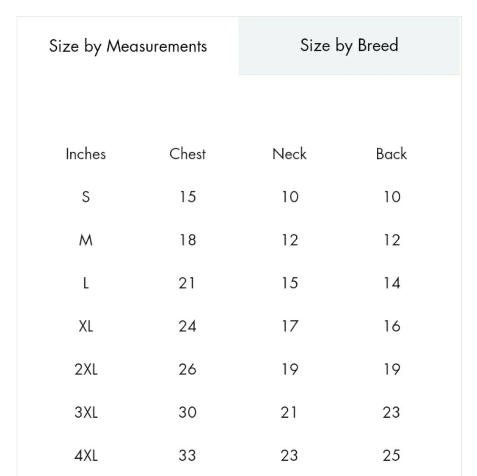Click the Chest column header
The width and height of the screenshot is (477, 476).
pyautogui.click(x=187, y=154)
